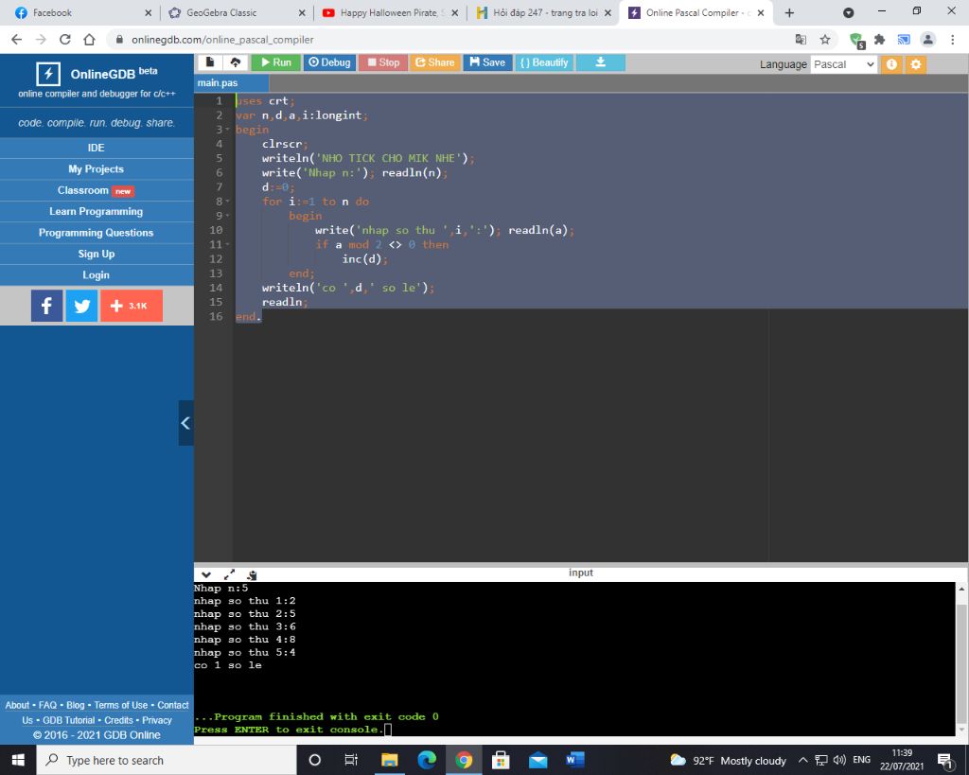The width and height of the screenshot is (969, 775).
Task: Expand console to fullscreen icon
Action: tap(229, 574)
